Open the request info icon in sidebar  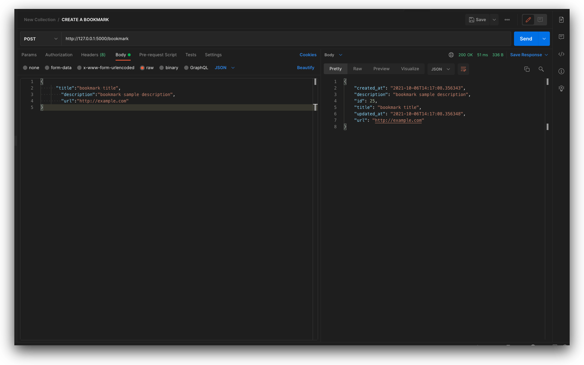[x=561, y=71]
